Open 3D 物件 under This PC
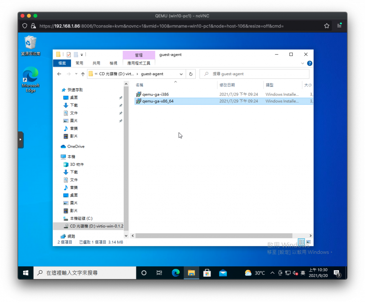Screen dimensions: 365x303 point(77,164)
